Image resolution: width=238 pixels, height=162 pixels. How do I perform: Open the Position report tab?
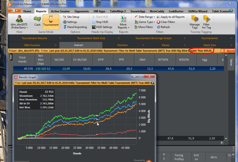[x=122, y=45]
